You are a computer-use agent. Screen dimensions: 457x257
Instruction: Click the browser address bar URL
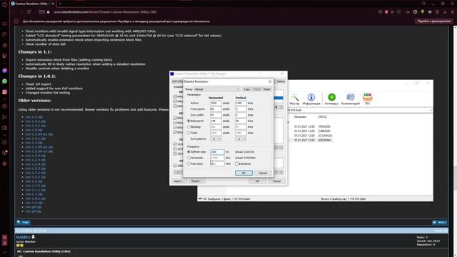point(105,12)
